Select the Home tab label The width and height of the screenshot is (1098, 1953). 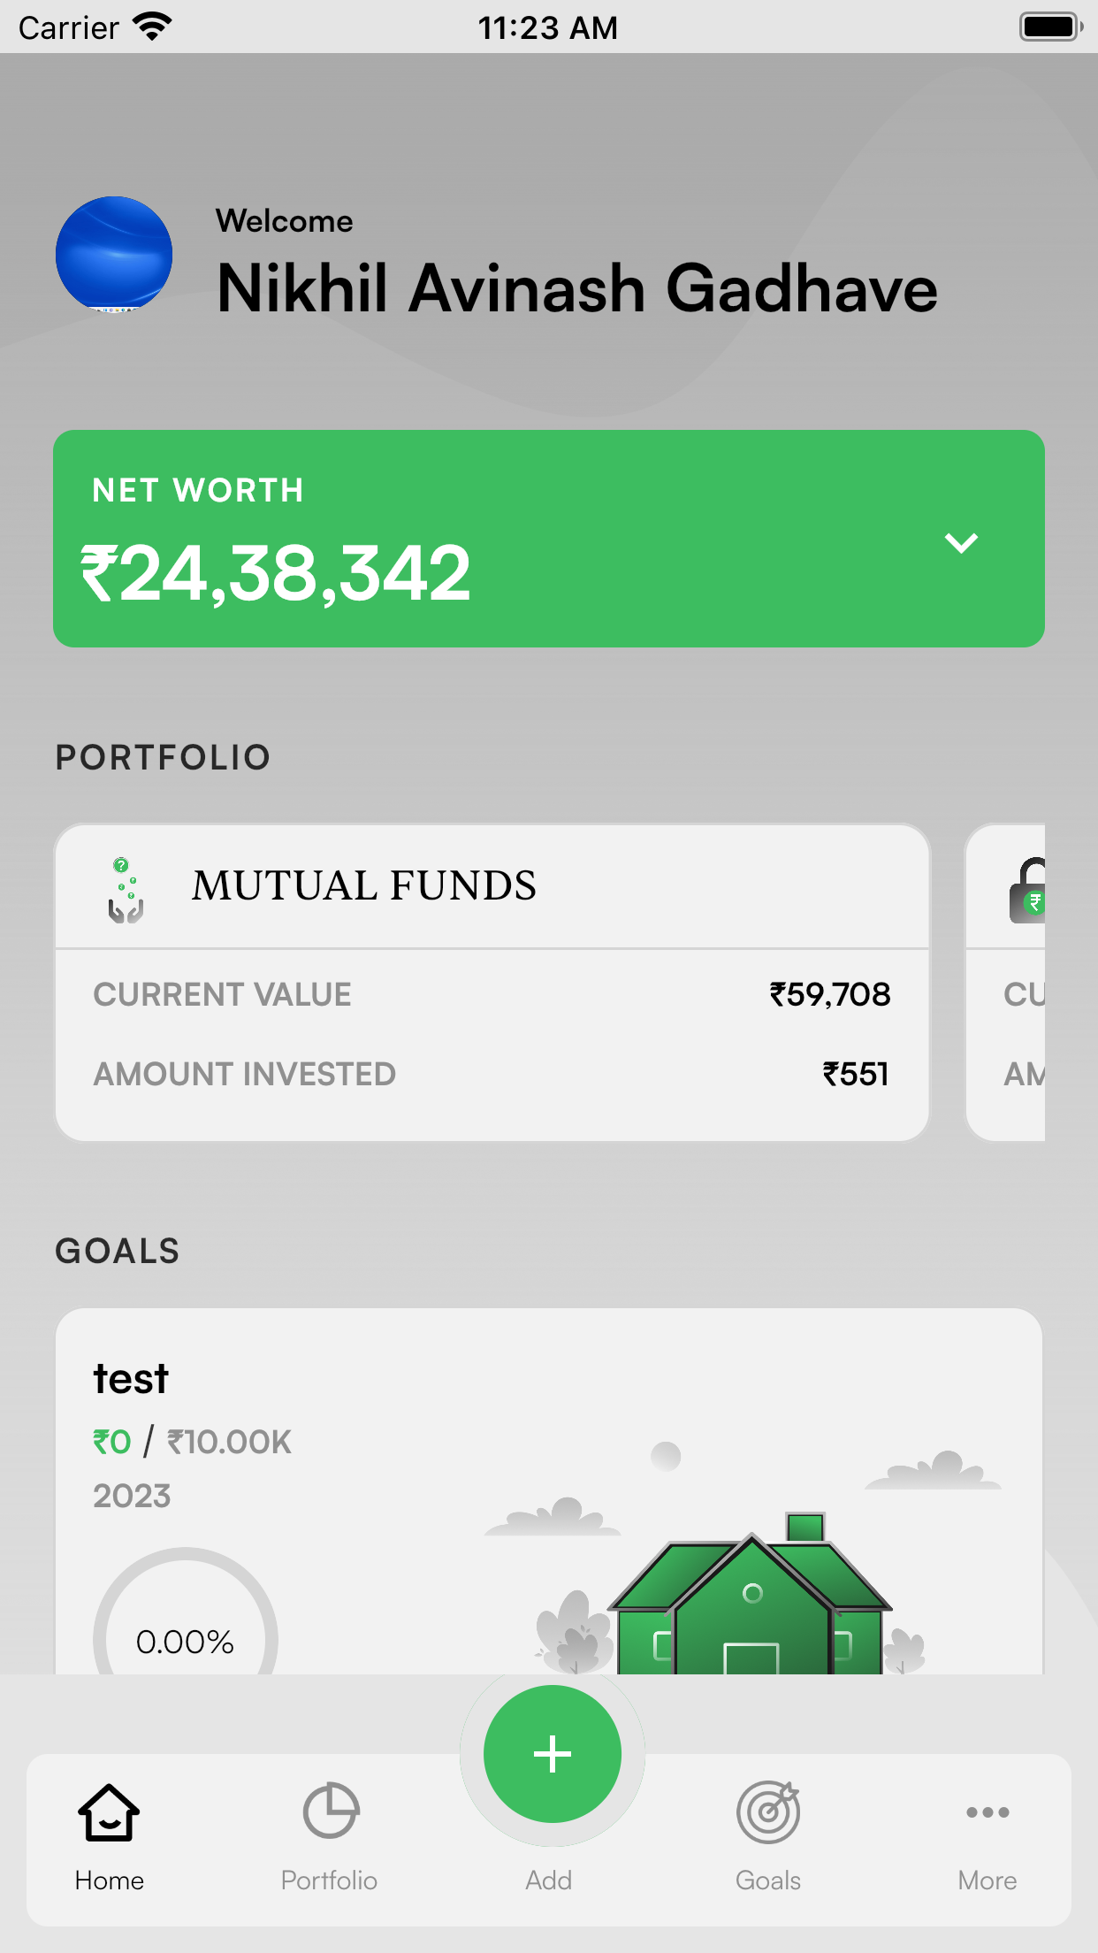coord(109,1880)
